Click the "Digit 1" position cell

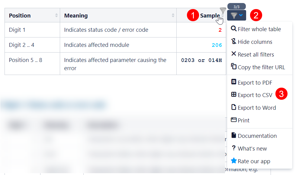pyautogui.click(x=17, y=30)
